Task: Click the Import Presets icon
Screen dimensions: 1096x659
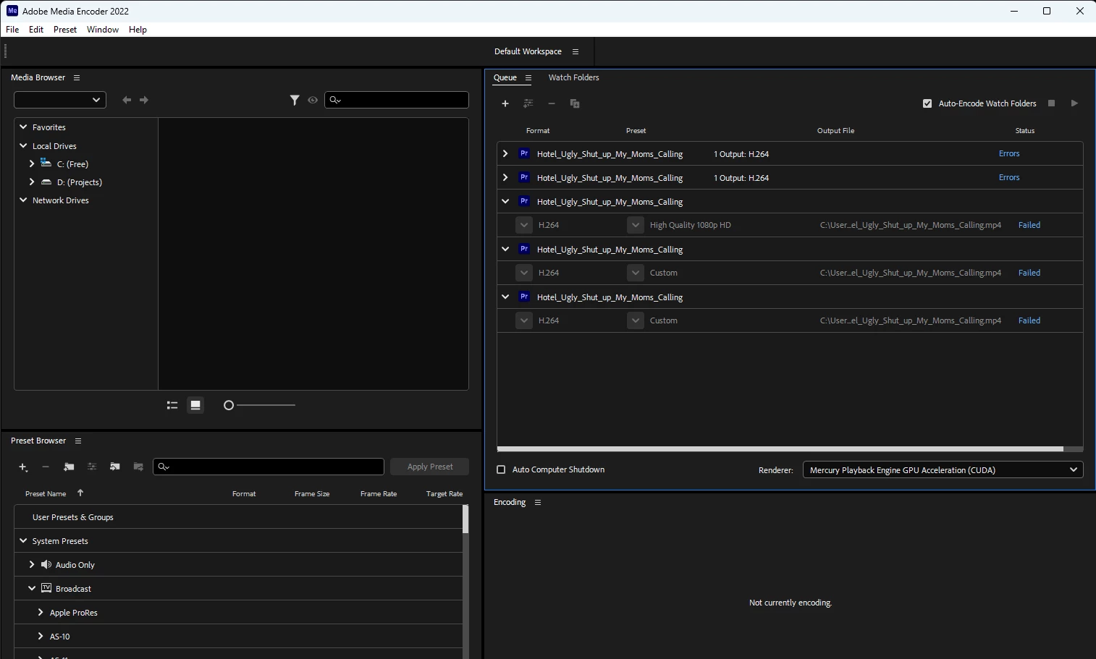Action: click(x=115, y=467)
